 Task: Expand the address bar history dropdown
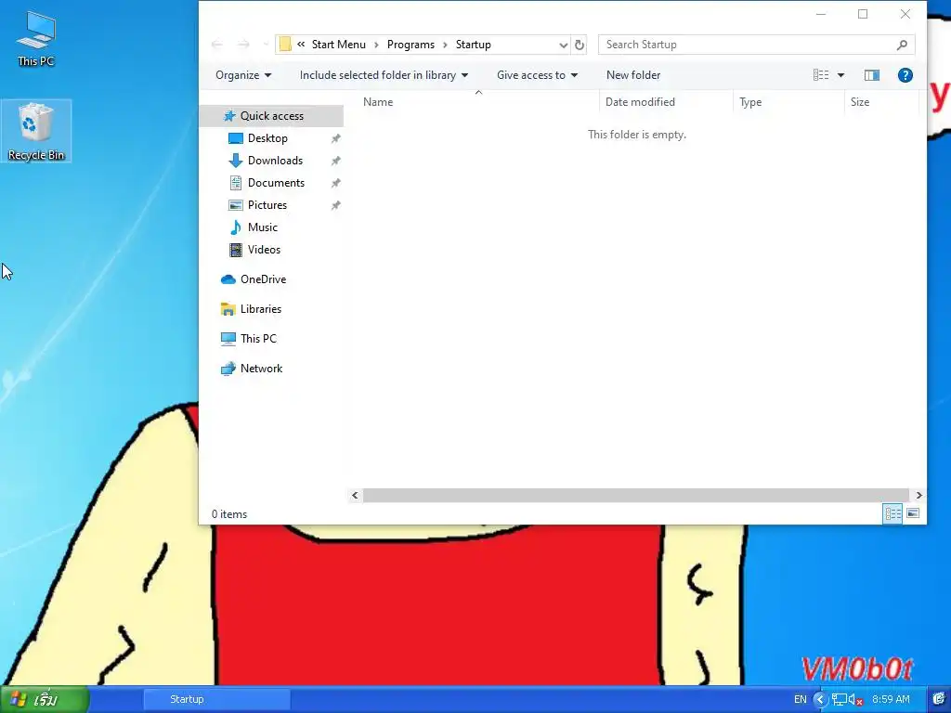pyautogui.click(x=564, y=45)
